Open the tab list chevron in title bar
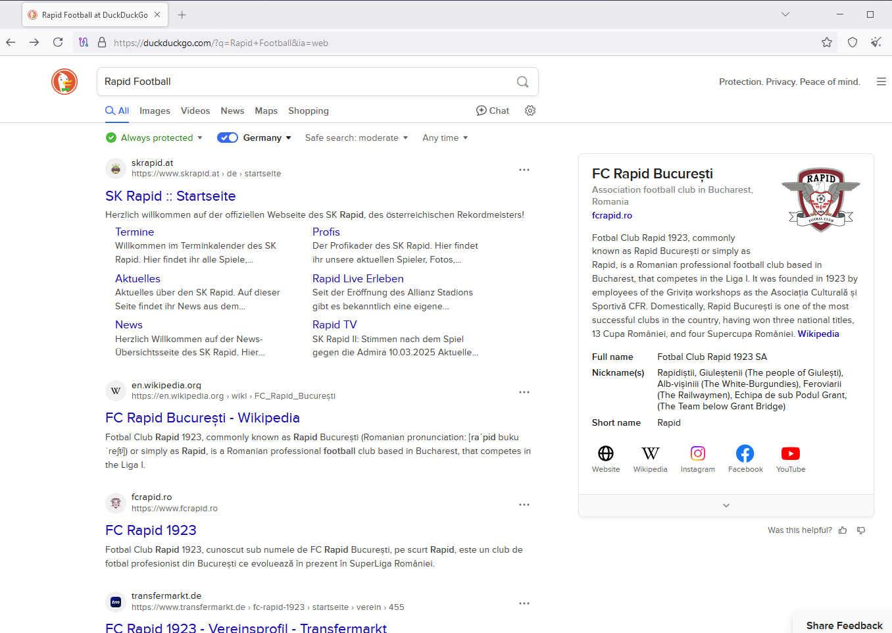Image resolution: width=892 pixels, height=633 pixels. [x=785, y=14]
